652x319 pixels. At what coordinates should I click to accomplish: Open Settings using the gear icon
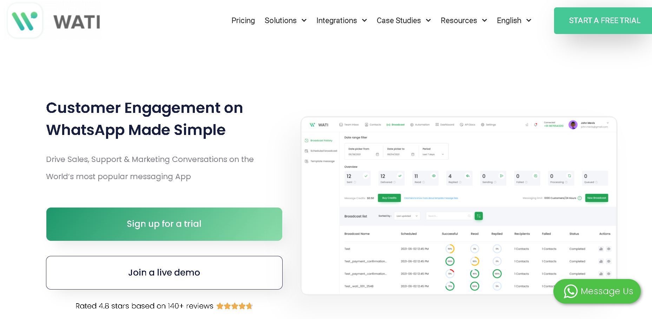[482, 124]
